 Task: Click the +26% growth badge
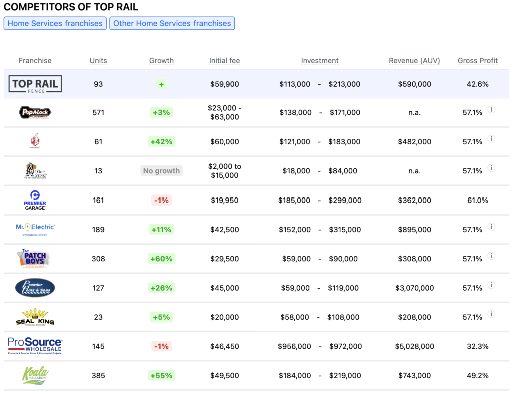click(161, 288)
